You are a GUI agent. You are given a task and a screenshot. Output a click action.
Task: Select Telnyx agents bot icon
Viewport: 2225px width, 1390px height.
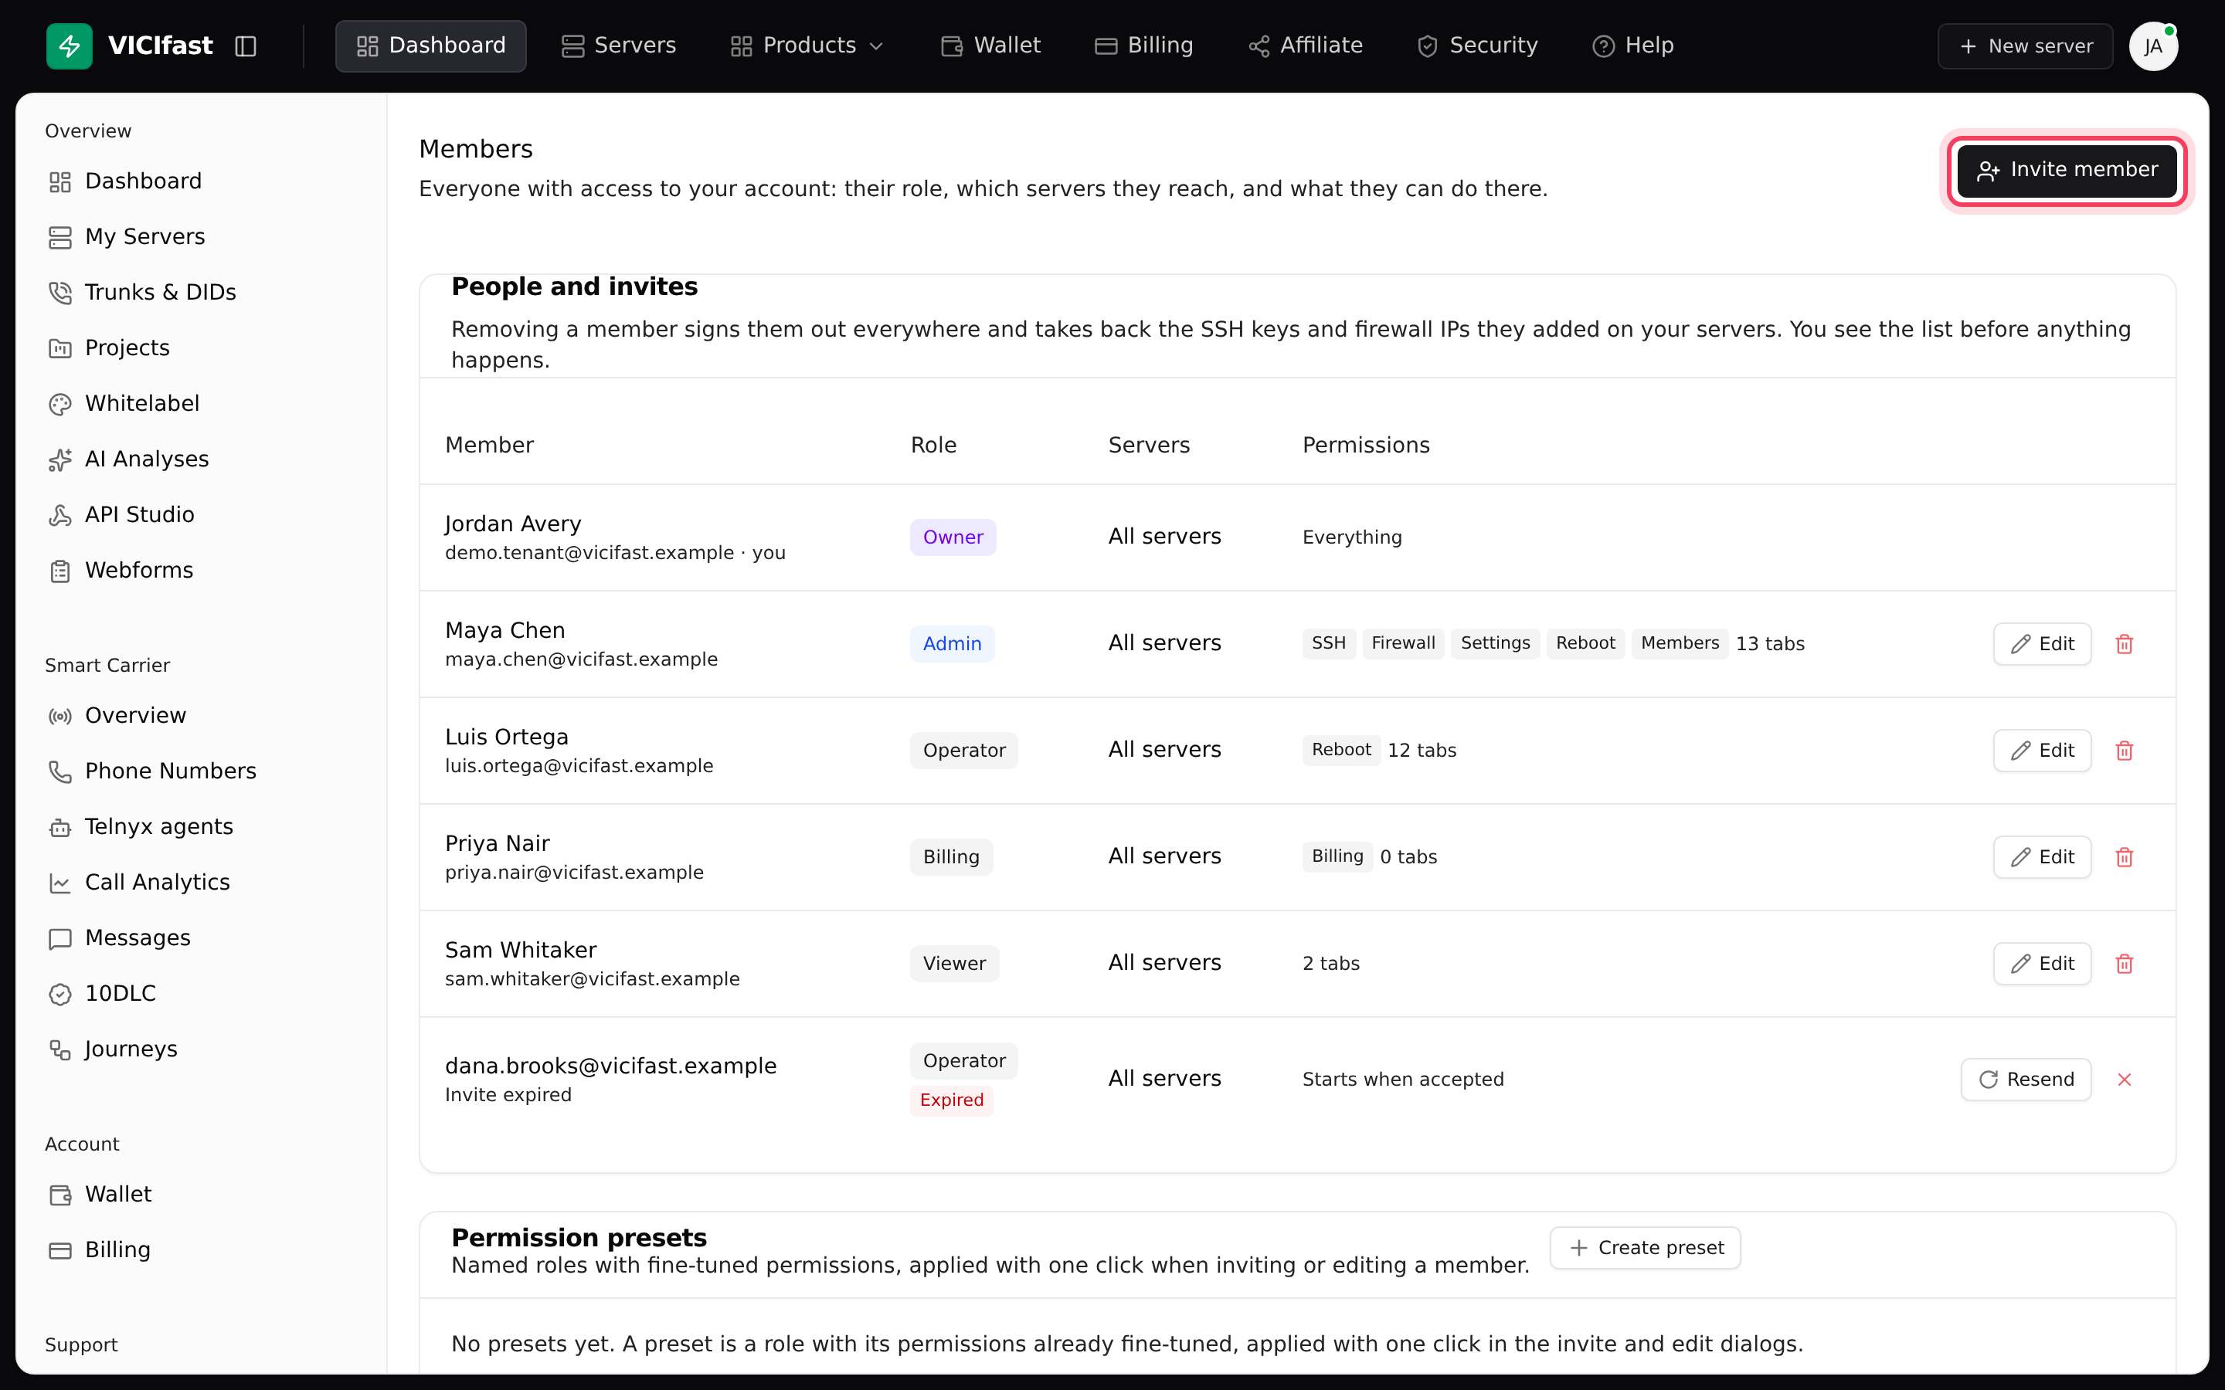point(59,827)
